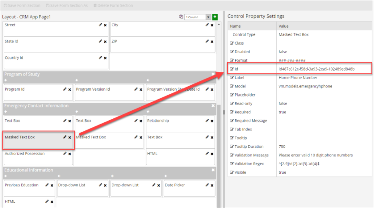Screen dimensions: 374x208
Task: Click Save Form Section button
Action: point(22,5)
